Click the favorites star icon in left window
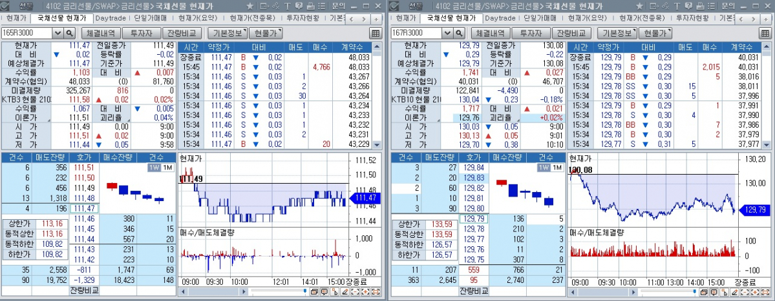The width and height of the screenshot is (775, 301). pos(250,6)
